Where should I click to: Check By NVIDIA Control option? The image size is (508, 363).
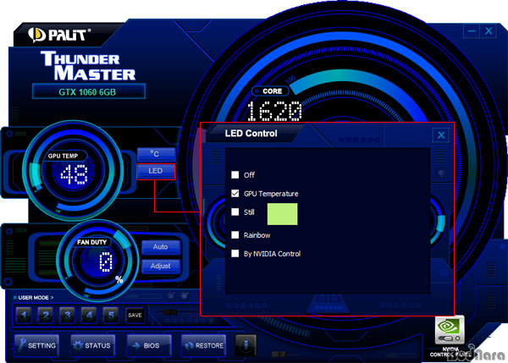(x=235, y=254)
